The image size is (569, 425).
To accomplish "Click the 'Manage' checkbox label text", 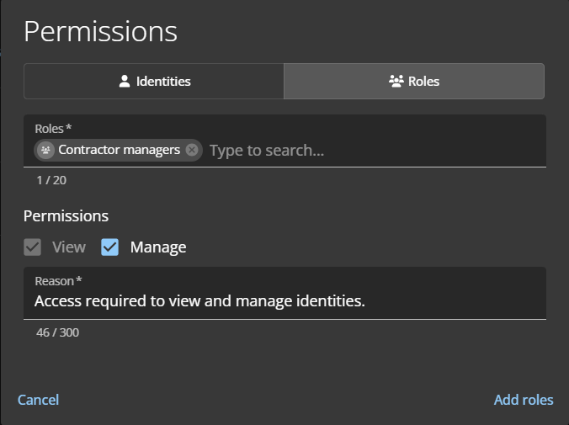I will (x=158, y=247).
